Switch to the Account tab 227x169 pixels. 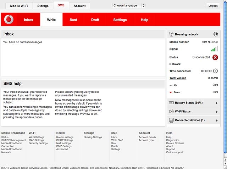pyautogui.click(x=79, y=6)
